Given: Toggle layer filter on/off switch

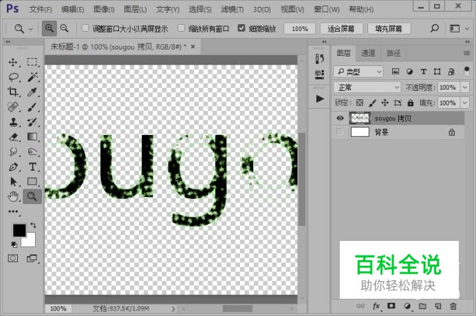Looking at the screenshot, I should 466,72.
